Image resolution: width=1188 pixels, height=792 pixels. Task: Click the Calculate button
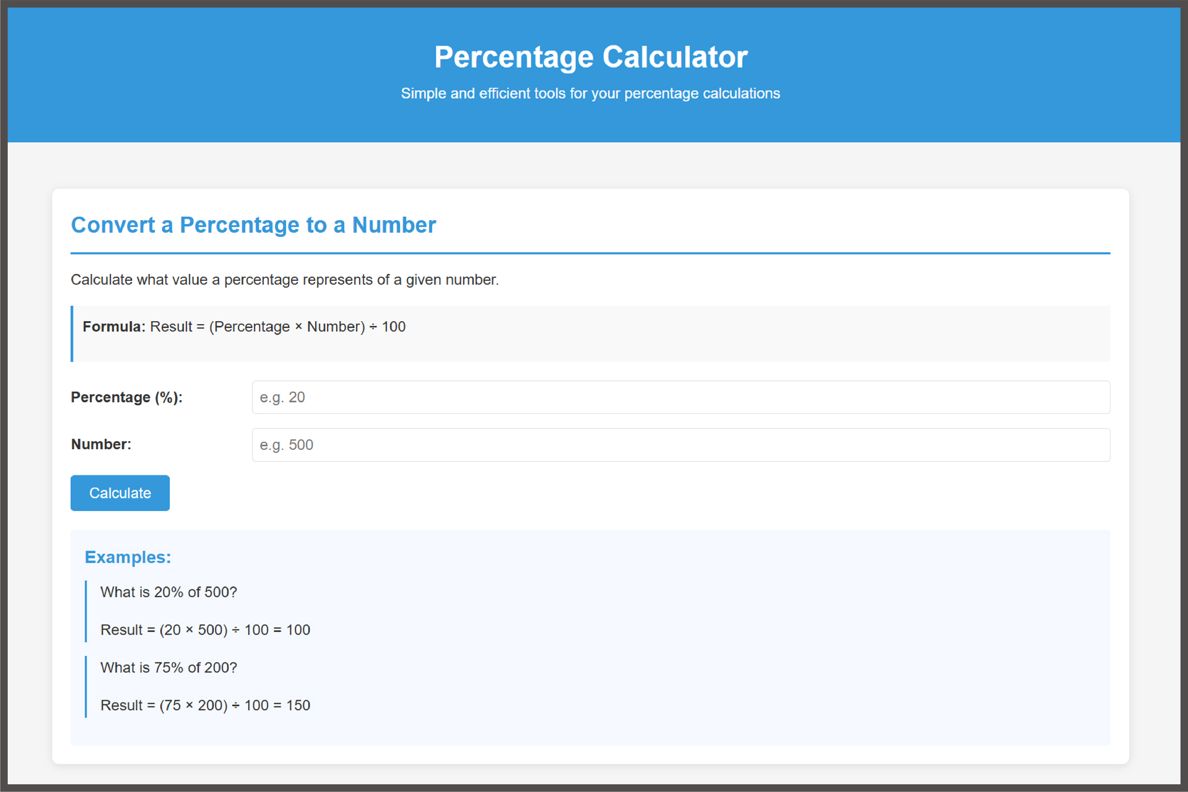tap(120, 492)
